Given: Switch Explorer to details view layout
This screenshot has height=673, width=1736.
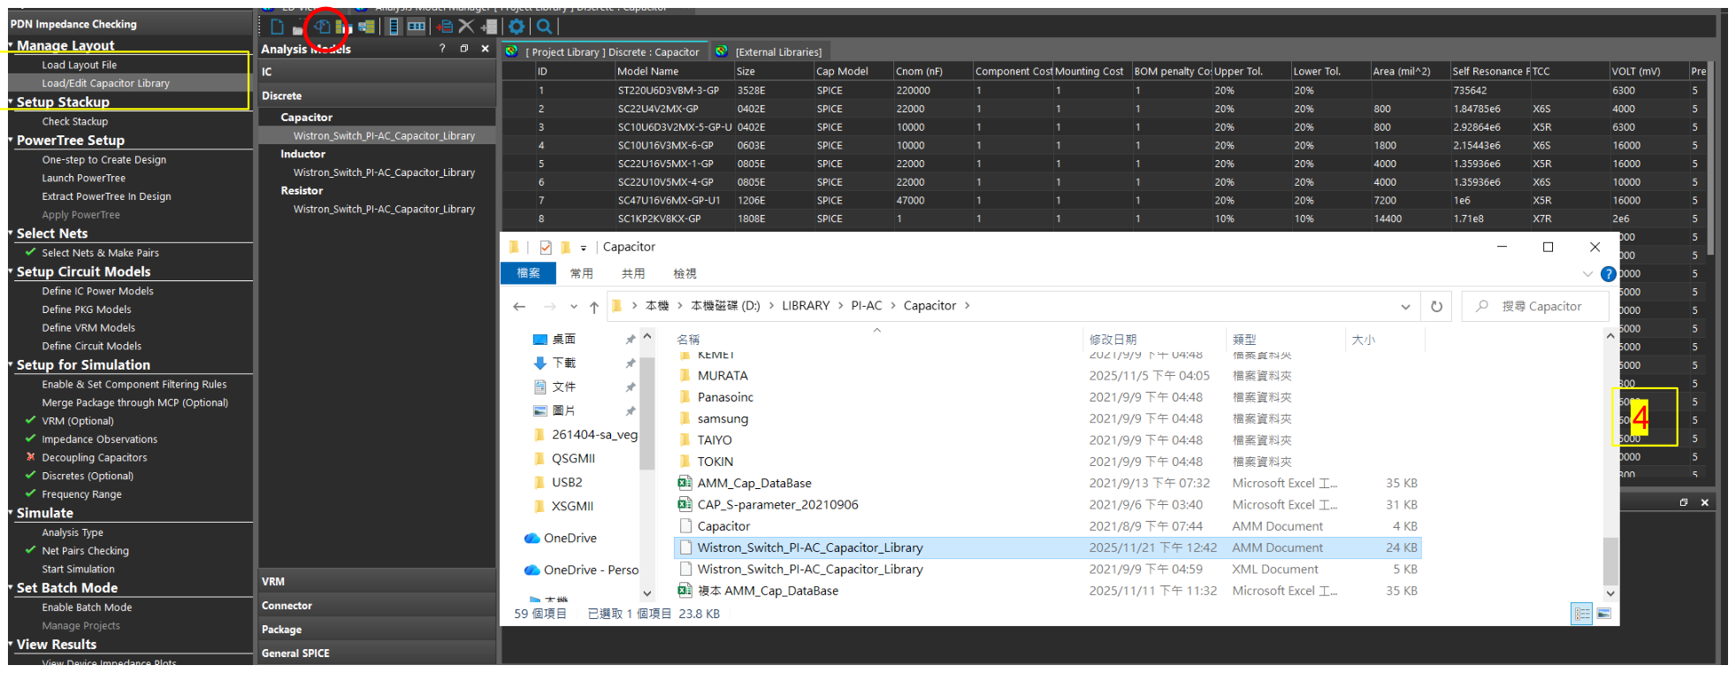Looking at the screenshot, I should click(x=1582, y=614).
